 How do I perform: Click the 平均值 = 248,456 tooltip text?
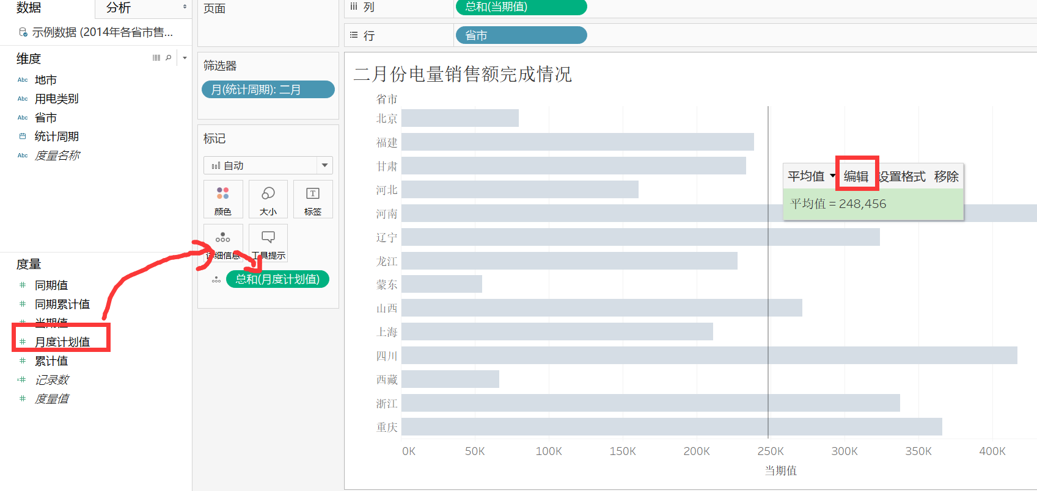tap(838, 204)
